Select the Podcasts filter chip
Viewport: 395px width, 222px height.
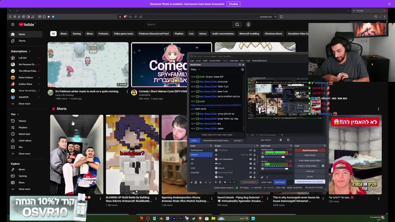103,34
